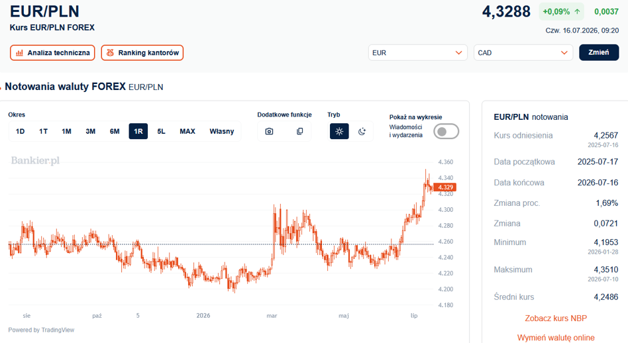Image resolution: width=628 pixels, height=343 pixels.
Task: Select the 3M period
Action: (x=91, y=131)
